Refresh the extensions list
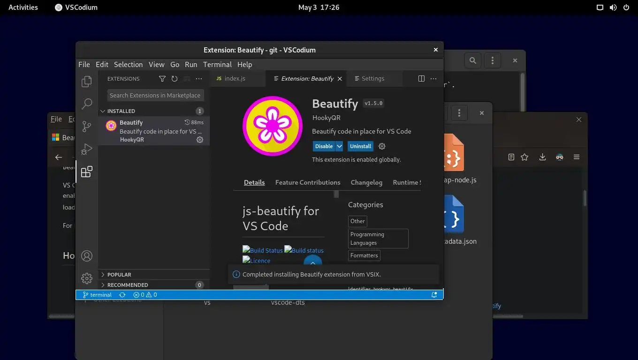Screen dimensions: 638x360 175,79
